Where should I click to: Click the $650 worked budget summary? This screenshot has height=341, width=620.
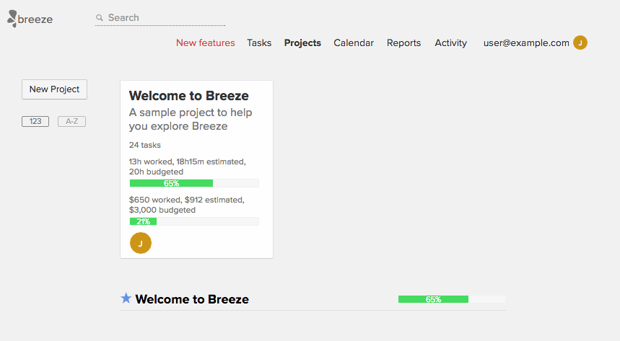(x=187, y=205)
